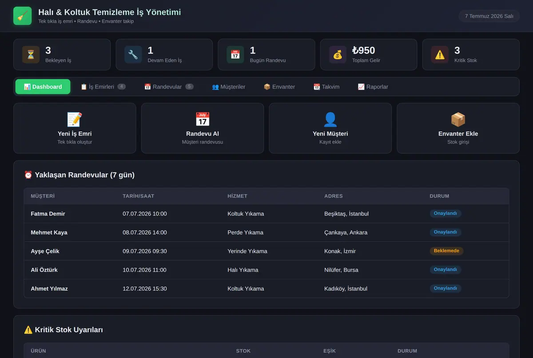Click Onaylandı status badge in Mehmet Kaya row
The height and width of the screenshot is (358, 533).
(445, 232)
